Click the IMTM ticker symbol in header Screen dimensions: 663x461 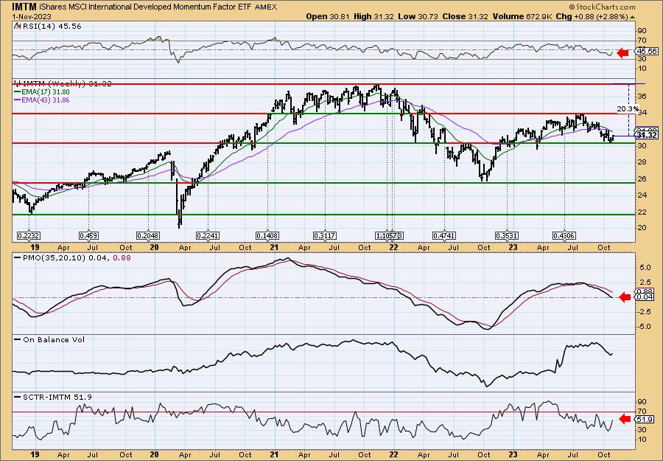click(24, 7)
